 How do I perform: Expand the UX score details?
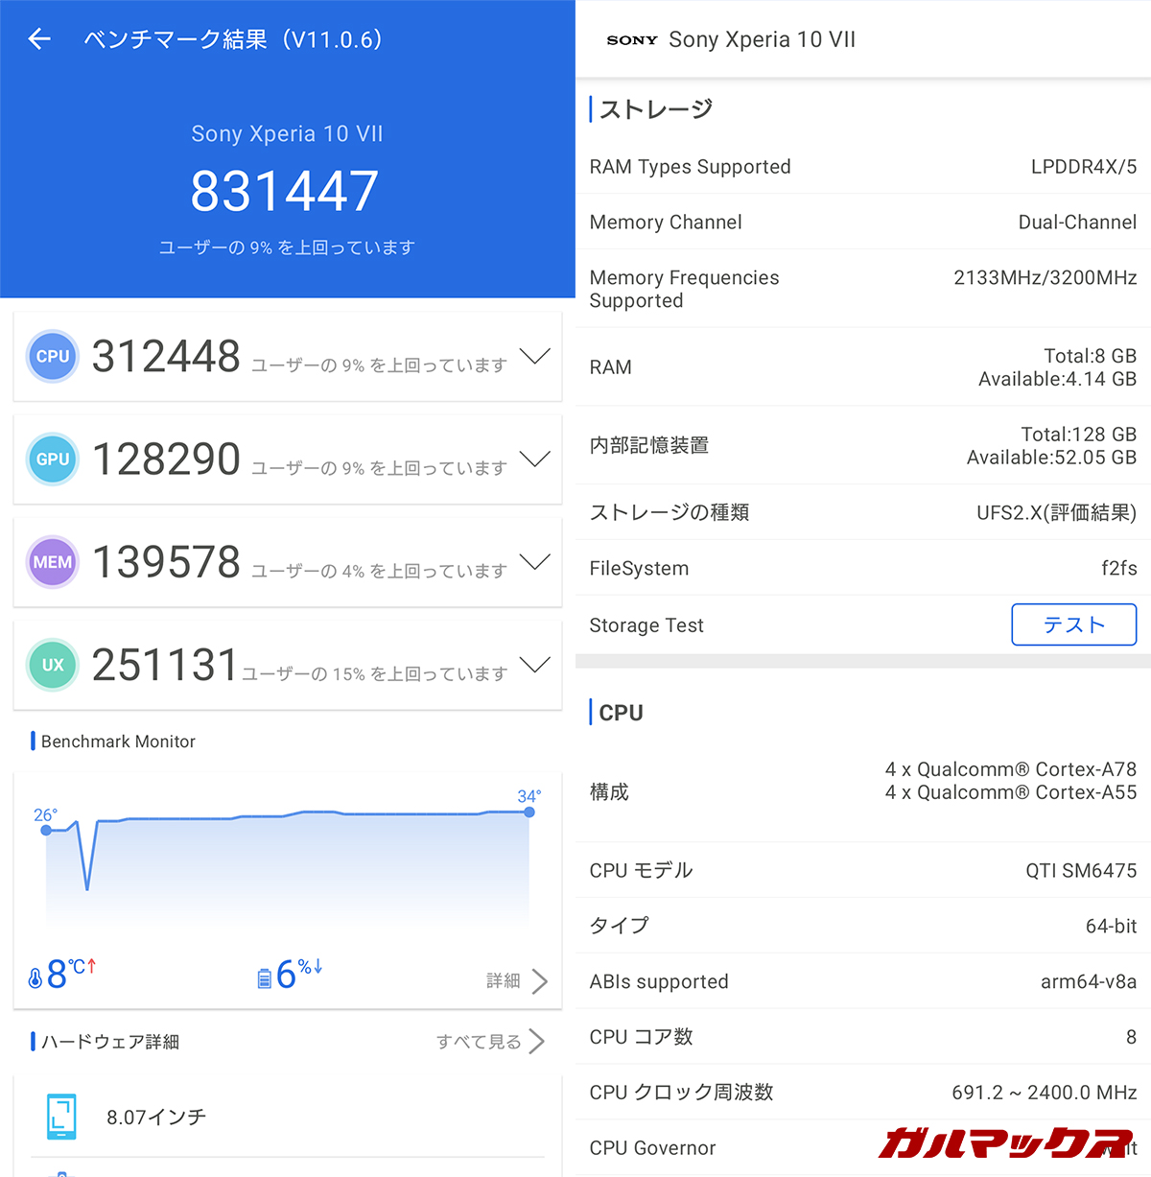click(534, 665)
